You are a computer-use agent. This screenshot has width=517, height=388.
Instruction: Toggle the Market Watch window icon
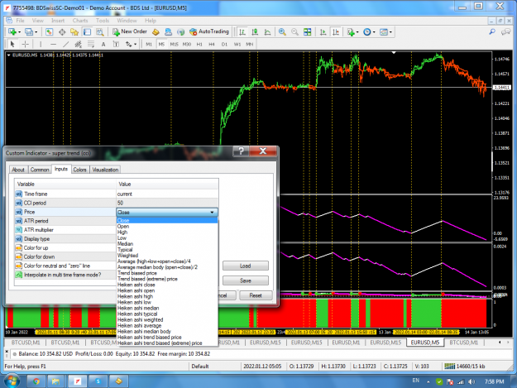[x=49, y=32]
